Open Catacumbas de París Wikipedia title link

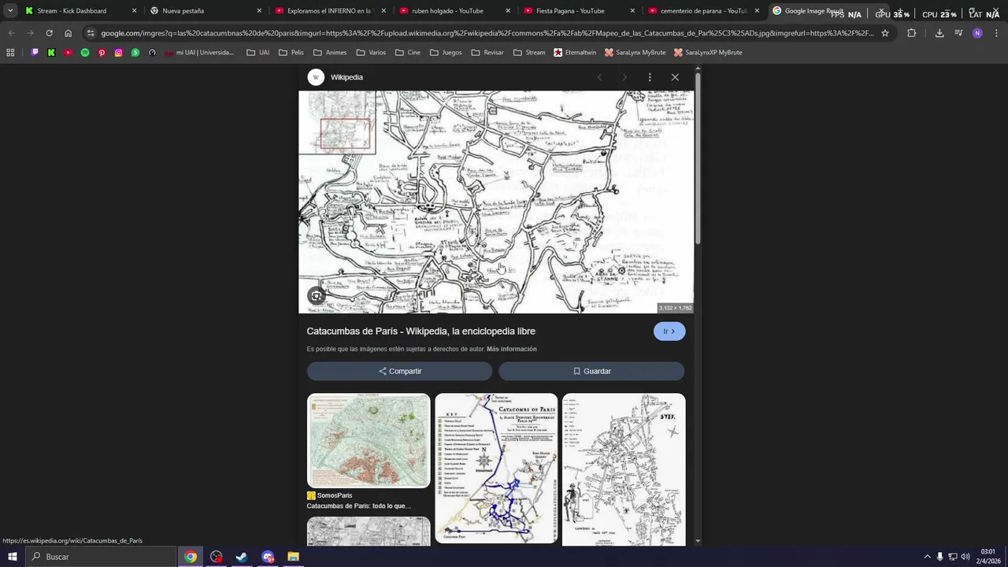pos(421,332)
